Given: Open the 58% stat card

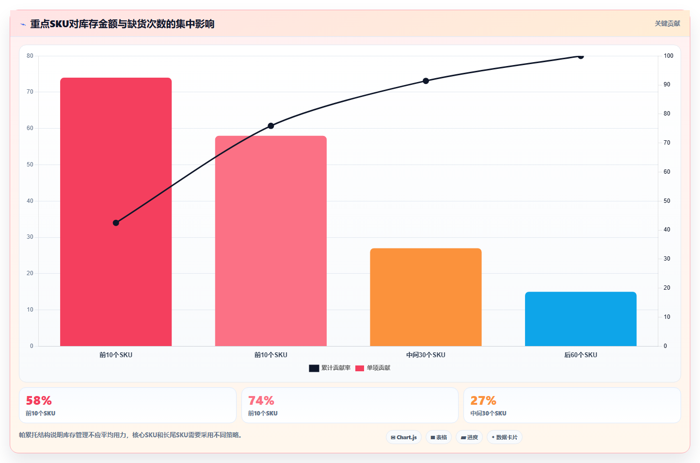Looking at the screenshot, I should pos(127,405).
